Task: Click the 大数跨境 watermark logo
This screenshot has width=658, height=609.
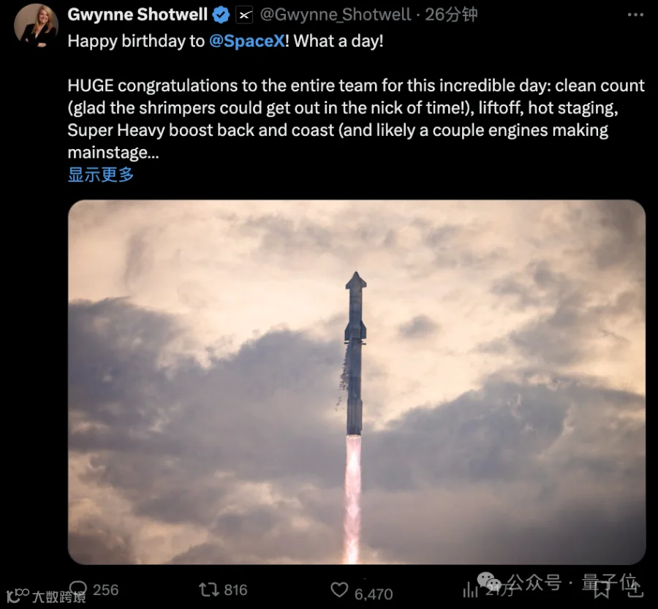Action: (46, 596)
